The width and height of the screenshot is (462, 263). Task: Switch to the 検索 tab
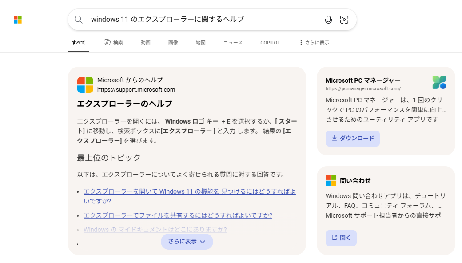[x=113, y=43]
